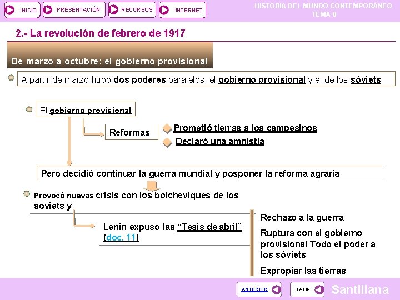Click the play arrow icon beside PRESENTACIÓN
This screenshot has width=400, height=300.
(48, 10)
